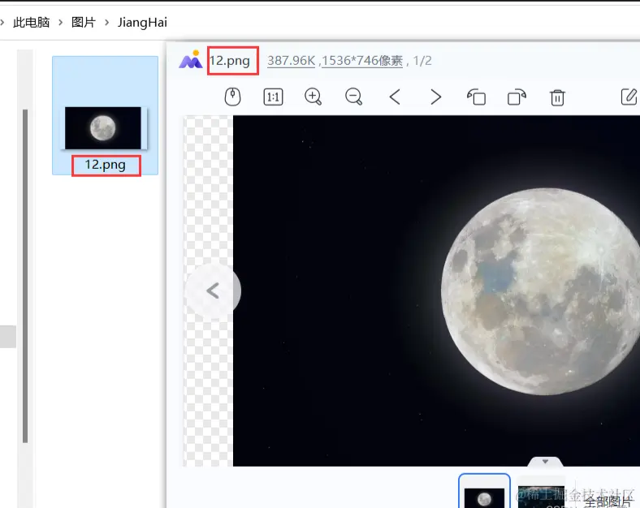Expand chevron between 图片 and JiangHai
This screenshot has height=508, width=640.
tap(107, 22)
